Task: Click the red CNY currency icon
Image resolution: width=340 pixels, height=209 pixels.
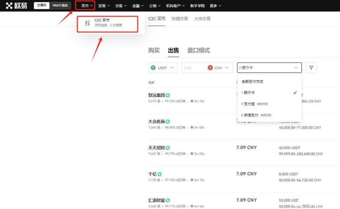Action: (210, 68)
